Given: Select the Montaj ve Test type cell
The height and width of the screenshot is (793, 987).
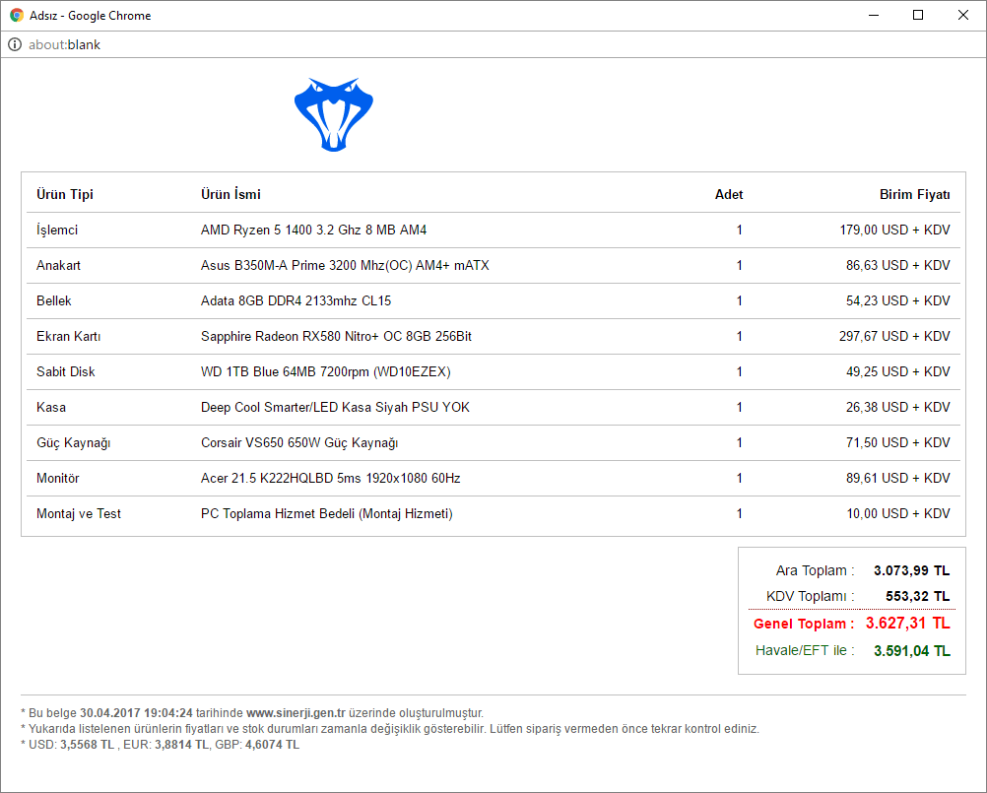Looking at the screenshot, I should point(79,513).
